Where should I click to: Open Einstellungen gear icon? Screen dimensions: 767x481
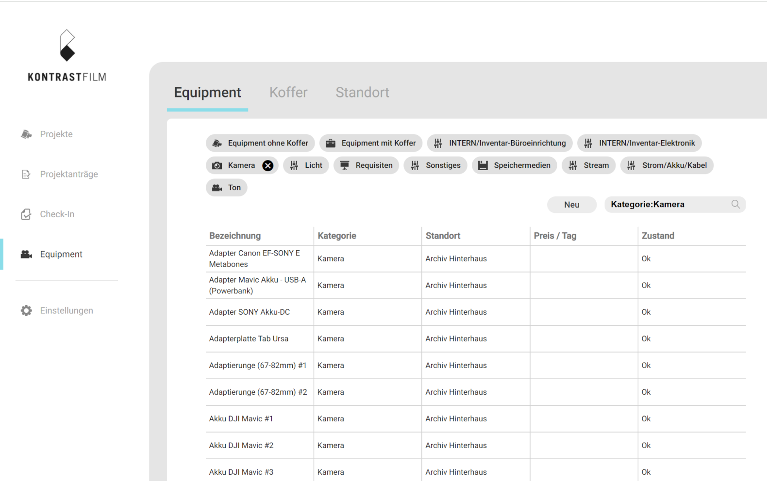click(x=26, y=311)
